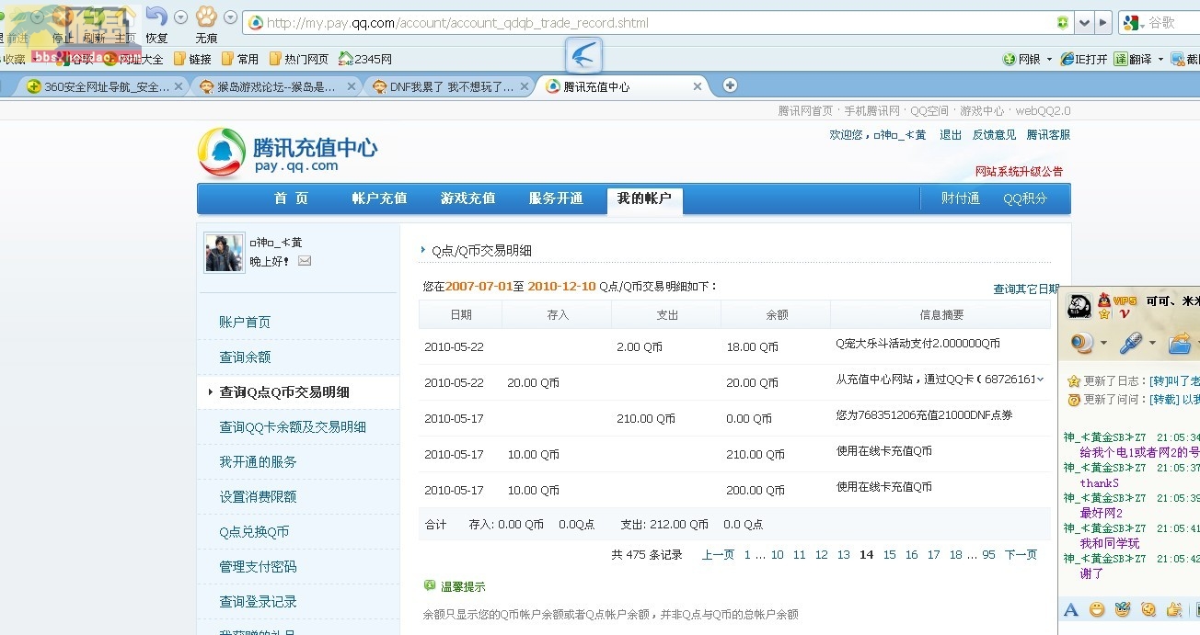The image size is (1200, 635).
Task: Click the blue swallow bird button
Action: pyautogui.click(x=583, y=56)
